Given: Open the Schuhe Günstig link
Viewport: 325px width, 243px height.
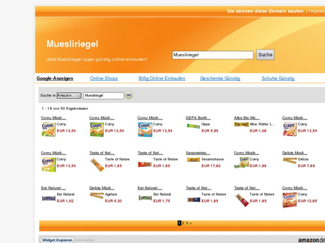Looking at the screenshot, I should (278, 78).
